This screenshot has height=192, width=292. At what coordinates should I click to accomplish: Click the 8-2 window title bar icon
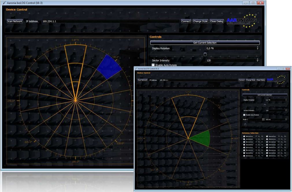(136, 69)
